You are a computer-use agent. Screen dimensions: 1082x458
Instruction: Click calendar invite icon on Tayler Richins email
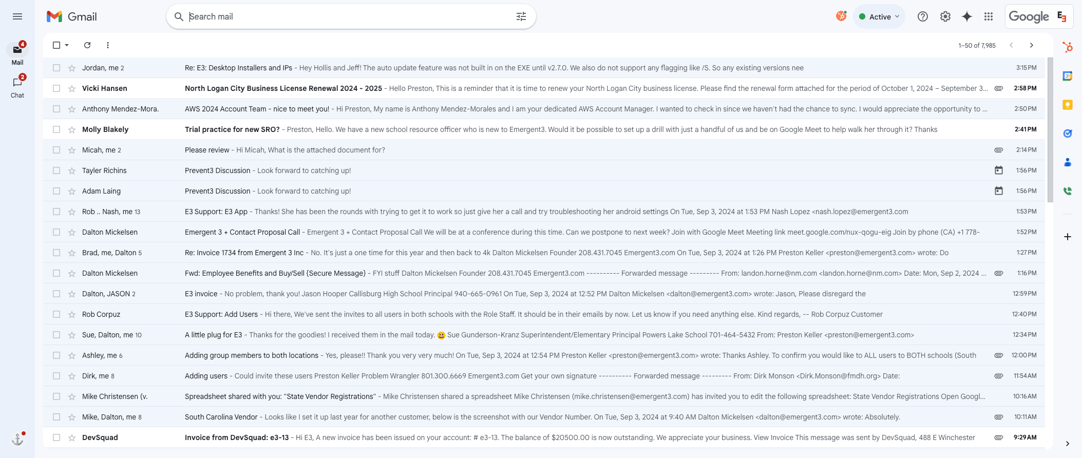tap(999, 170)
